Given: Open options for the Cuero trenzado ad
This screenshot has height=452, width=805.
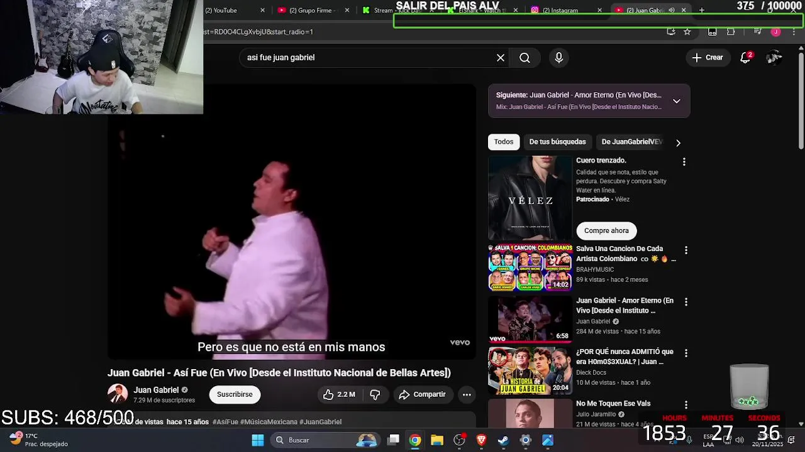Looking at the screenshot, I should point(684,162).
